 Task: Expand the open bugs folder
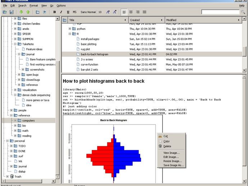(x=19, y=75)
